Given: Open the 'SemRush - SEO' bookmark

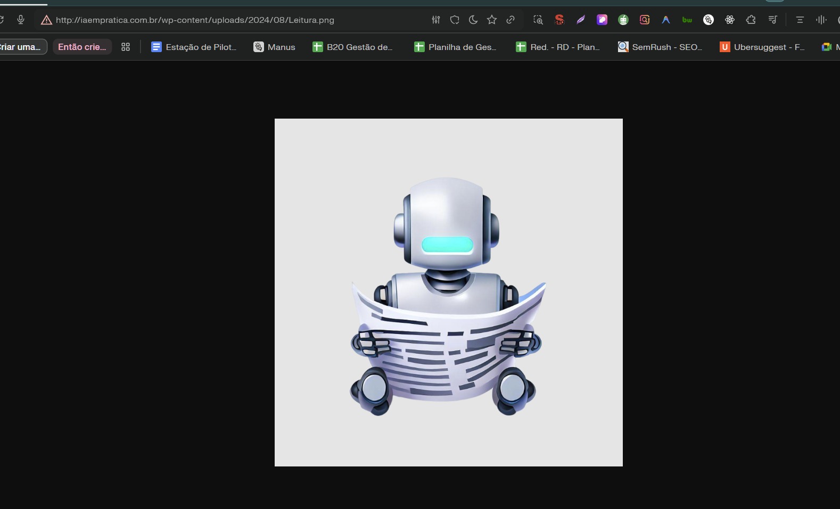Looking at the screenshot, I should 660,47.
